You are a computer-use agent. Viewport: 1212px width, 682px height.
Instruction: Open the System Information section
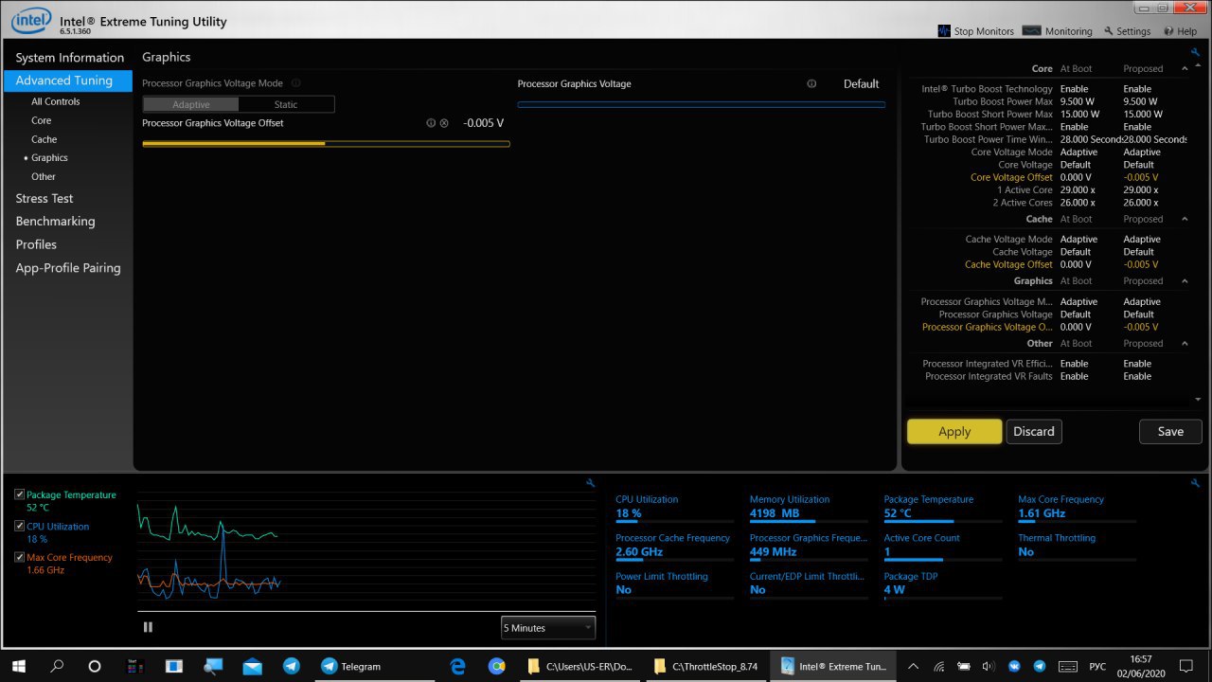click(69, 58)
